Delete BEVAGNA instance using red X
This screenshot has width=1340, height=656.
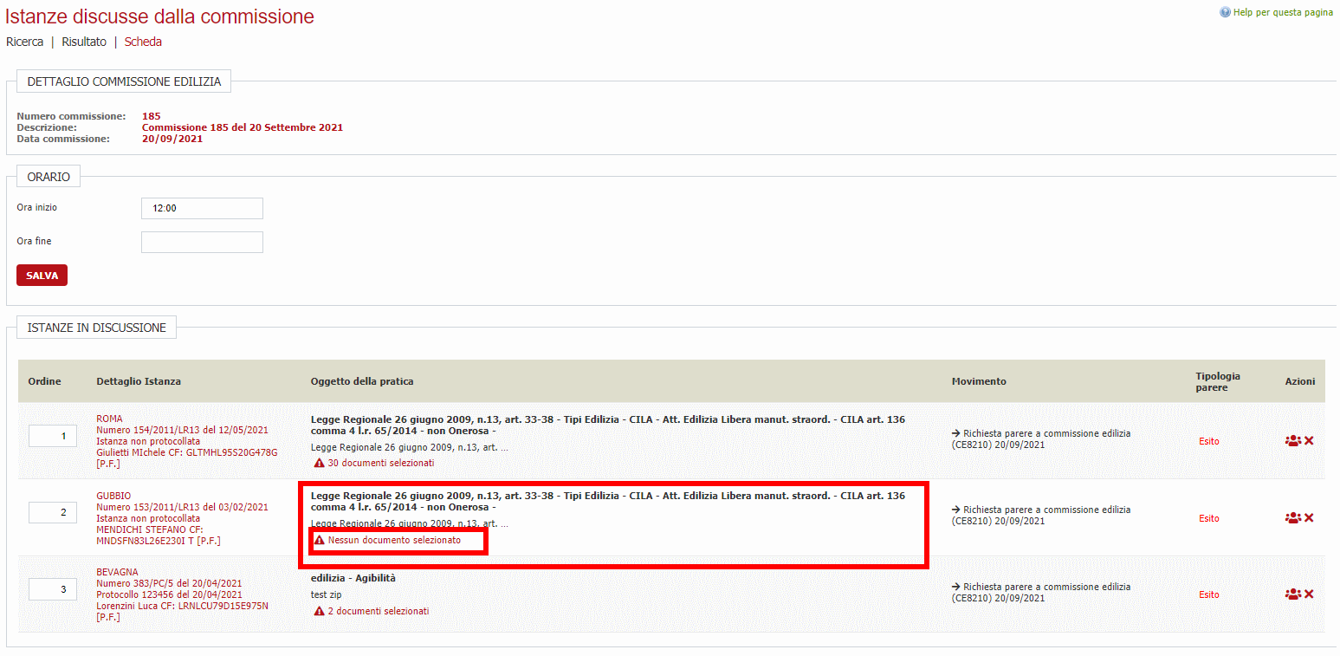pos(1309,594)
